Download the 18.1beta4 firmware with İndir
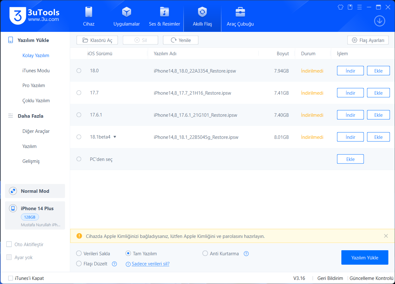Viewport: 395px width, 284px height. coord(350,137)
